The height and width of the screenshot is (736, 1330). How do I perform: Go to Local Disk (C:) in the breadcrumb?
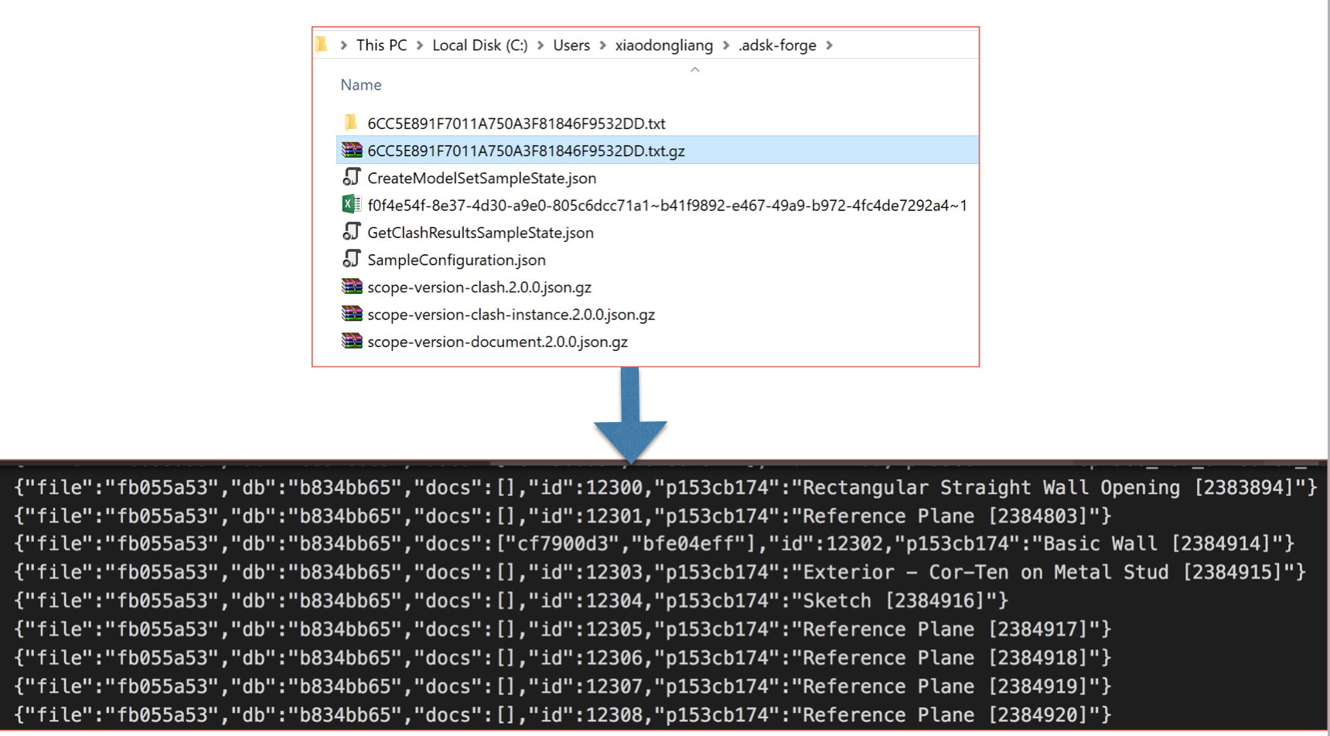coord(479,45)
